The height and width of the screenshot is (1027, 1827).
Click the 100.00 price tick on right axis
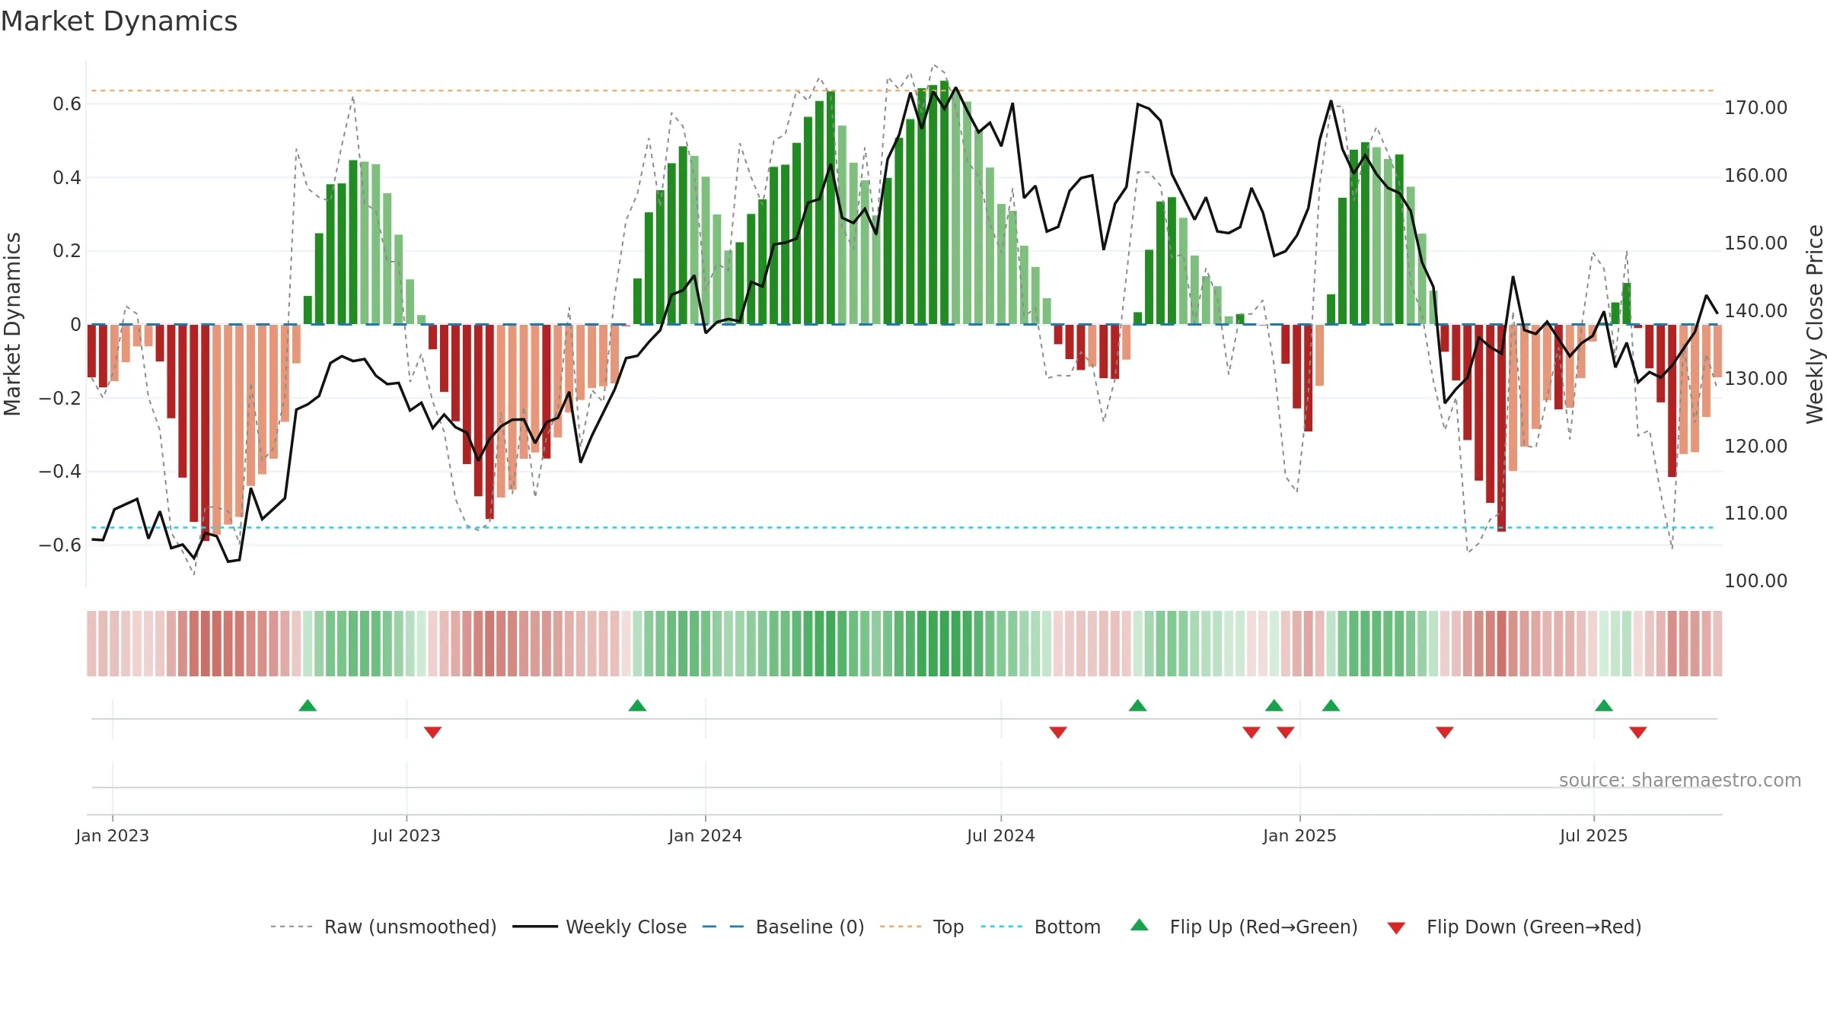coord(1755,580)
